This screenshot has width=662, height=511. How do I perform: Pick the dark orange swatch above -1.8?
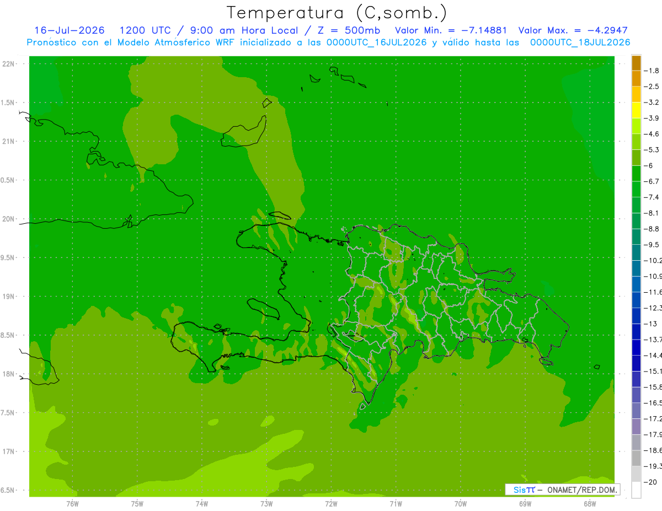pos(636,63)
